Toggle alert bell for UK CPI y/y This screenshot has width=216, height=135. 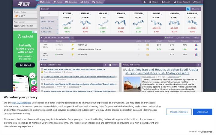pyautogui.click(x=139, y=55)
